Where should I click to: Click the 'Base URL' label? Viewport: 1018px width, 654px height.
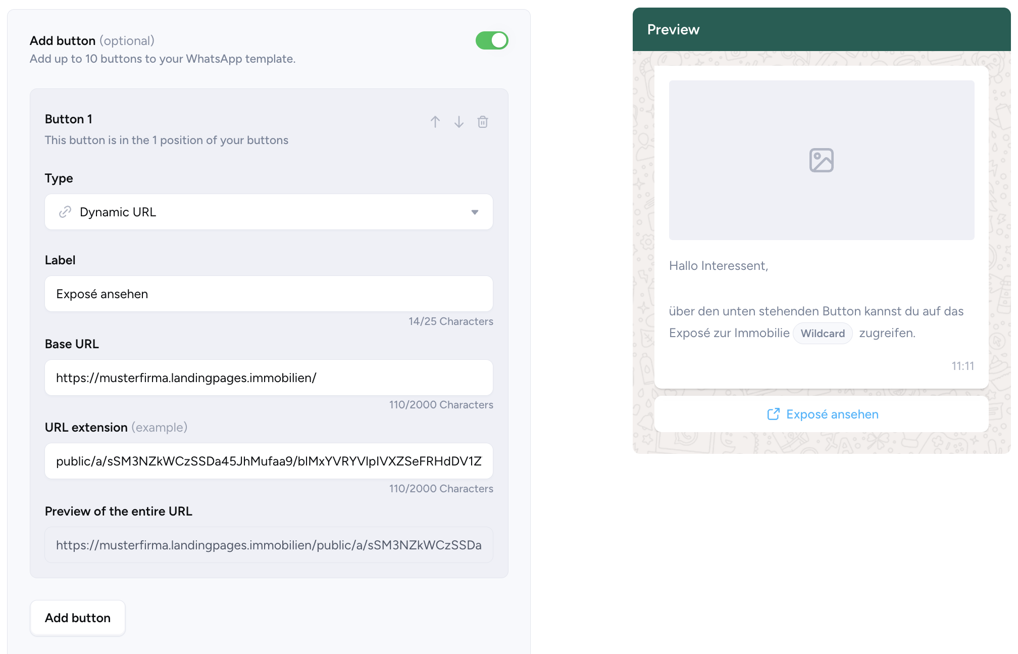(72, 344)
